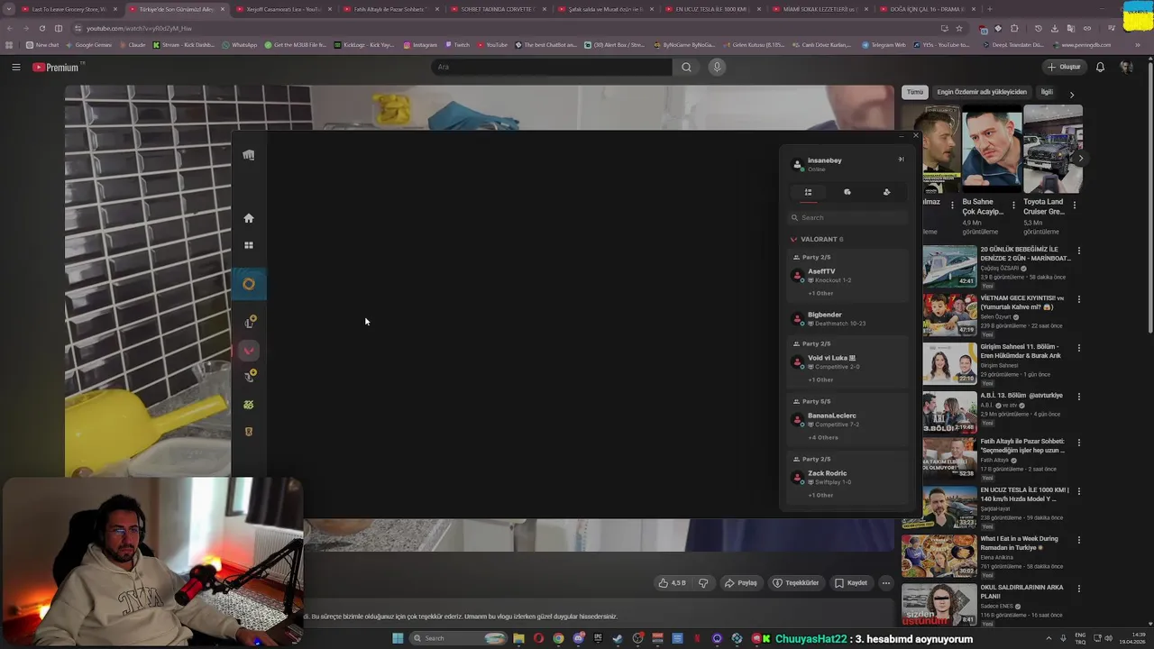Viewport: 1154px width, 649px height.
Task: Expand '+1 Other' under Void vi Luka
Action: point(820,379)
